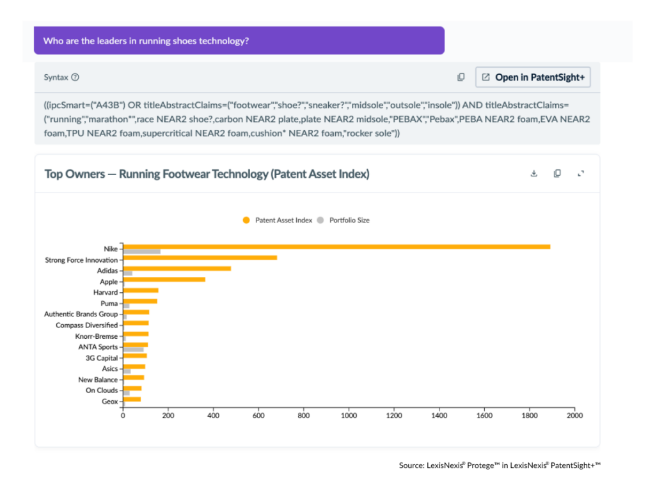
Task: Click the orange Patent Asset Index legend dot
Action: 246,220
